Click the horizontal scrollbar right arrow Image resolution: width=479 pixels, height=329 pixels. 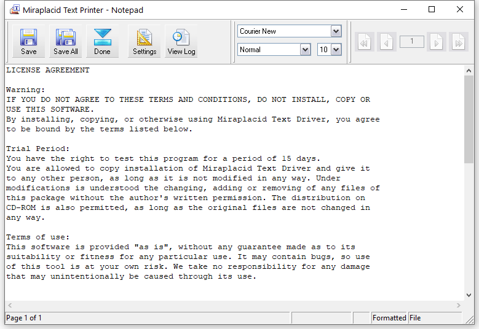(x=459, y=305)
